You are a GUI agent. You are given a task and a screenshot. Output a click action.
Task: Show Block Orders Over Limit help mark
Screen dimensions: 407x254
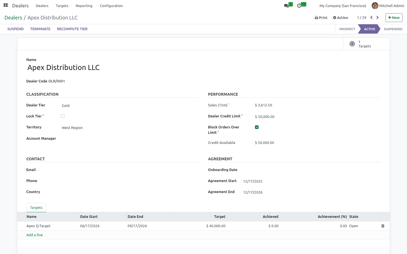218,132
